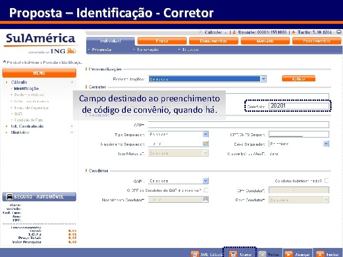Image resolution: width=343 pixels, height=257 pixels.
Task: Open the Ferramentas tab
Action: point(316,41)
